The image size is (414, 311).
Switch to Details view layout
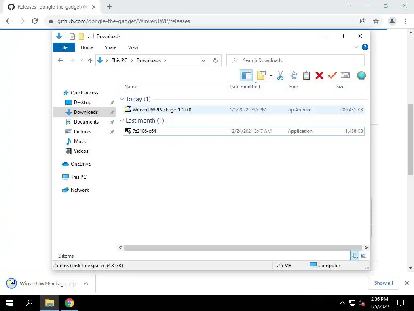(x=355, y=256)
